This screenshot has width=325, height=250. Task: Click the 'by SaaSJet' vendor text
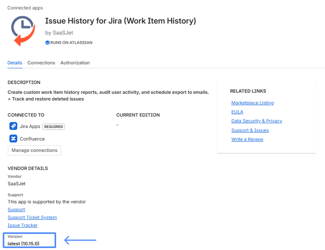pyautogui.click(x=59, y=33)
